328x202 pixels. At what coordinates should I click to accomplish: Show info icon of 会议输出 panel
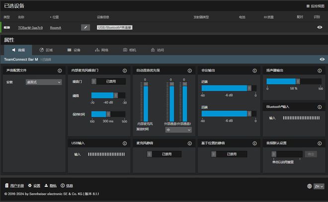[254, 70]
